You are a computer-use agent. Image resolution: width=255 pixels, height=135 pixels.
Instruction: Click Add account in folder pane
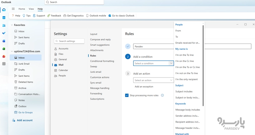24,120
